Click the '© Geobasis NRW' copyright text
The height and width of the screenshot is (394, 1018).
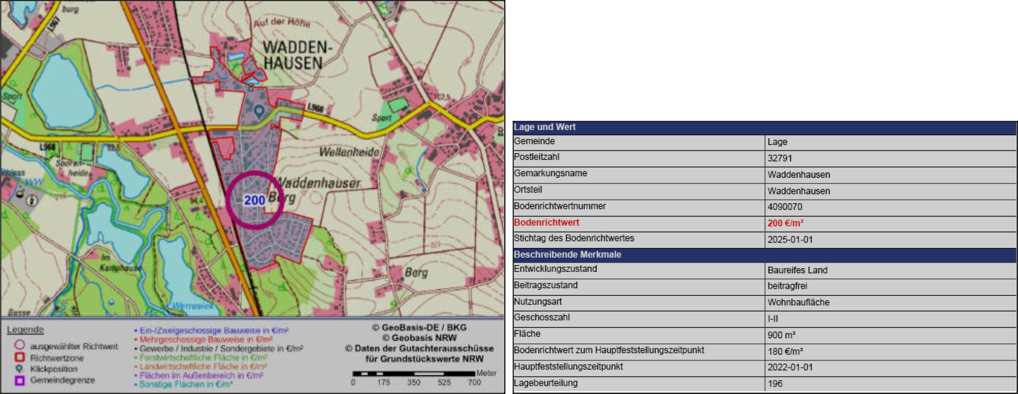[419, 338]
